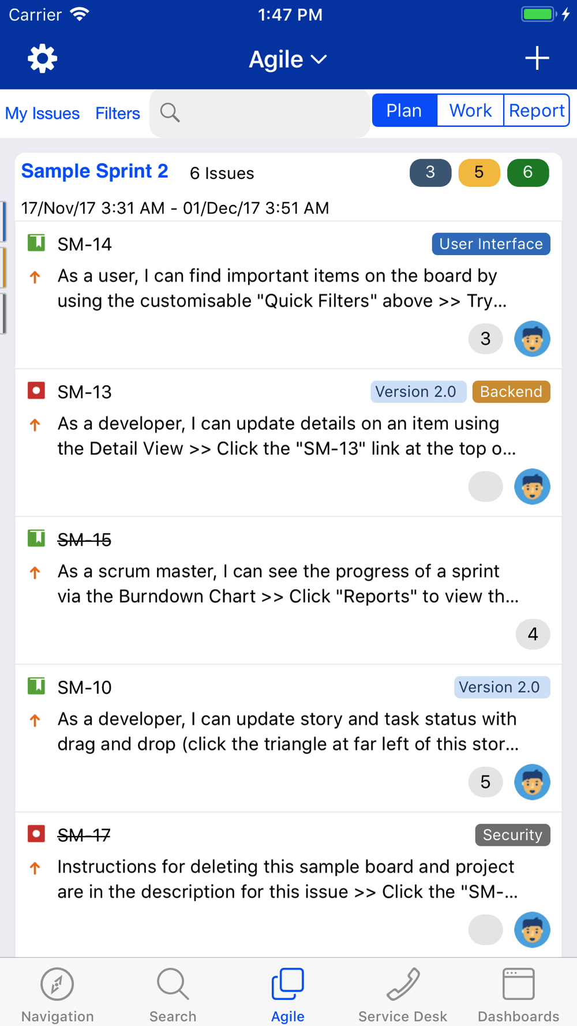Tap the Search magnifier in bottom bar
Viewport: 577px width, 1026px height.
tap(173, 984)
